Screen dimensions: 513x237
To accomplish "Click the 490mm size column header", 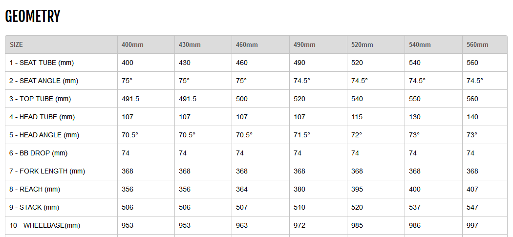I will [304, 44].
